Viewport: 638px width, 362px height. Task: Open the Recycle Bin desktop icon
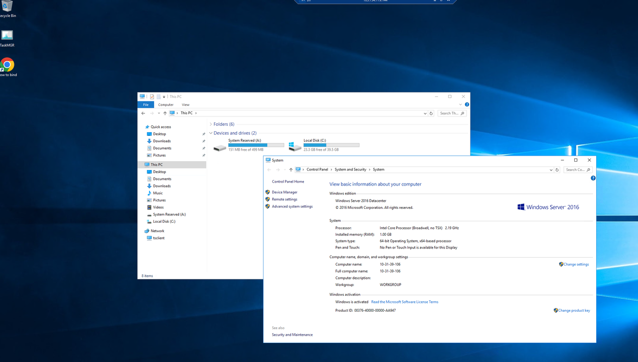click(x=7, y=6)
